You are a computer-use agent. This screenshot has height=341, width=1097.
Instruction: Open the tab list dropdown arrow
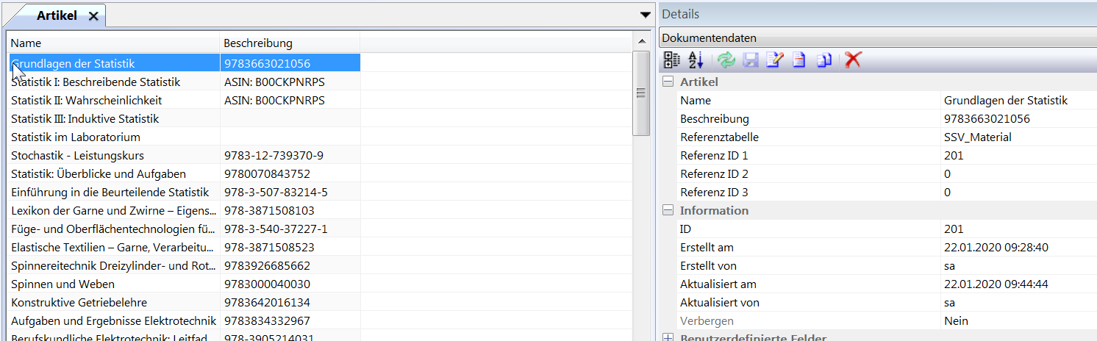pyautogui.click(x=645, y=15)
